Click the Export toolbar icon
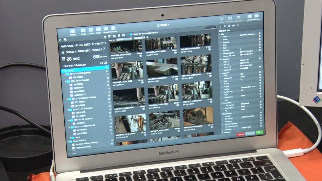This screenshot has height=181, width=322. pos(91,30)
